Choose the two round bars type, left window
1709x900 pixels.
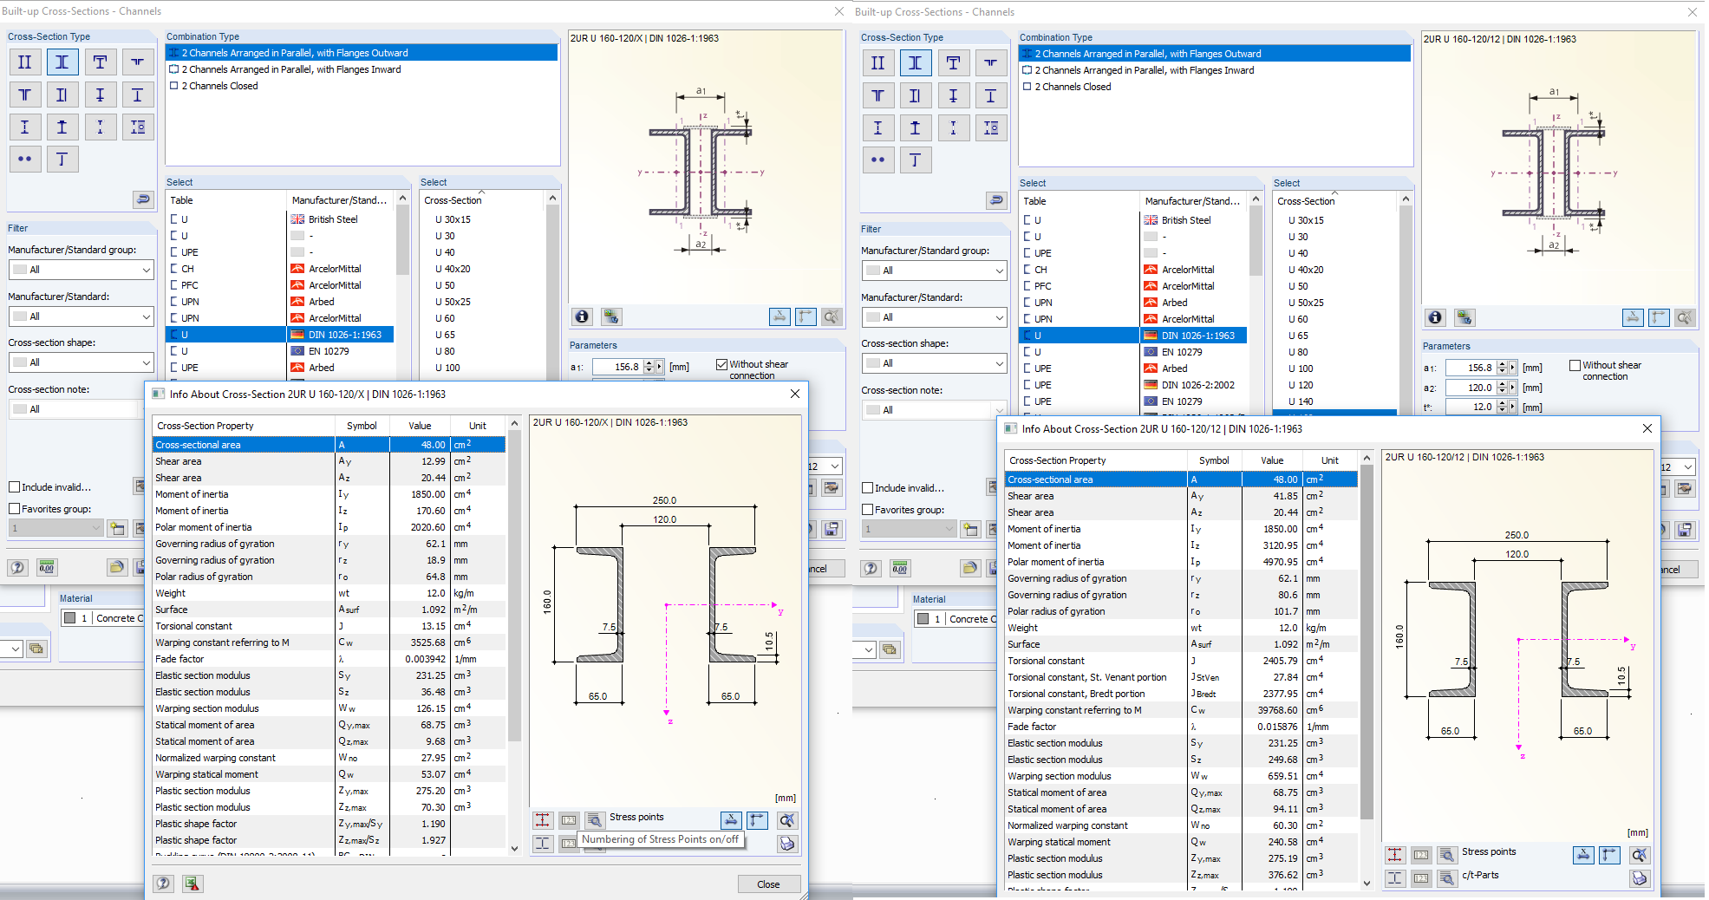coord(24,160)
